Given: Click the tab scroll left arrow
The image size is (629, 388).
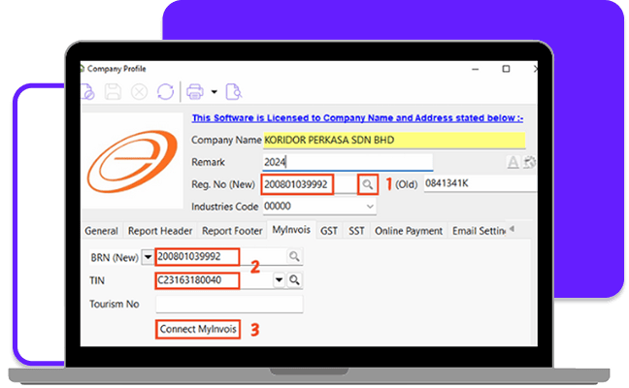Looking at the screenshot, I should (512, 229).
